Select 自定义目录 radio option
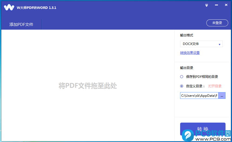 point(182,86)
